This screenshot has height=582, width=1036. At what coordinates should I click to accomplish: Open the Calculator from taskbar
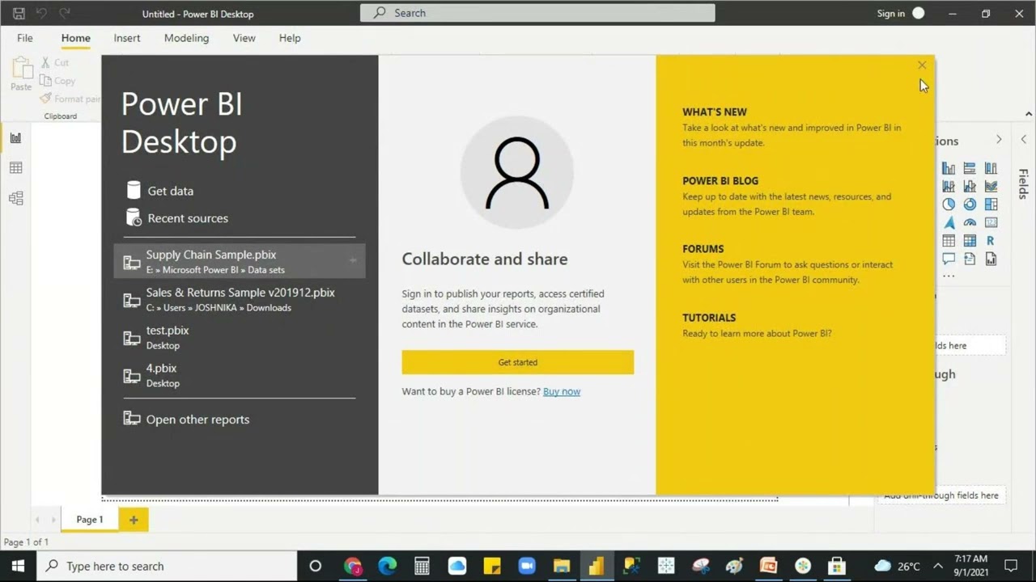click(x=422, y=566)
